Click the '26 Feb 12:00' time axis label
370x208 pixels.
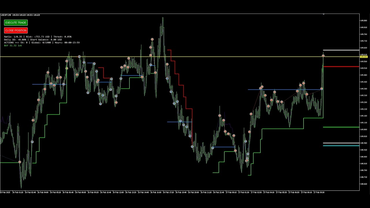point(118,192)
